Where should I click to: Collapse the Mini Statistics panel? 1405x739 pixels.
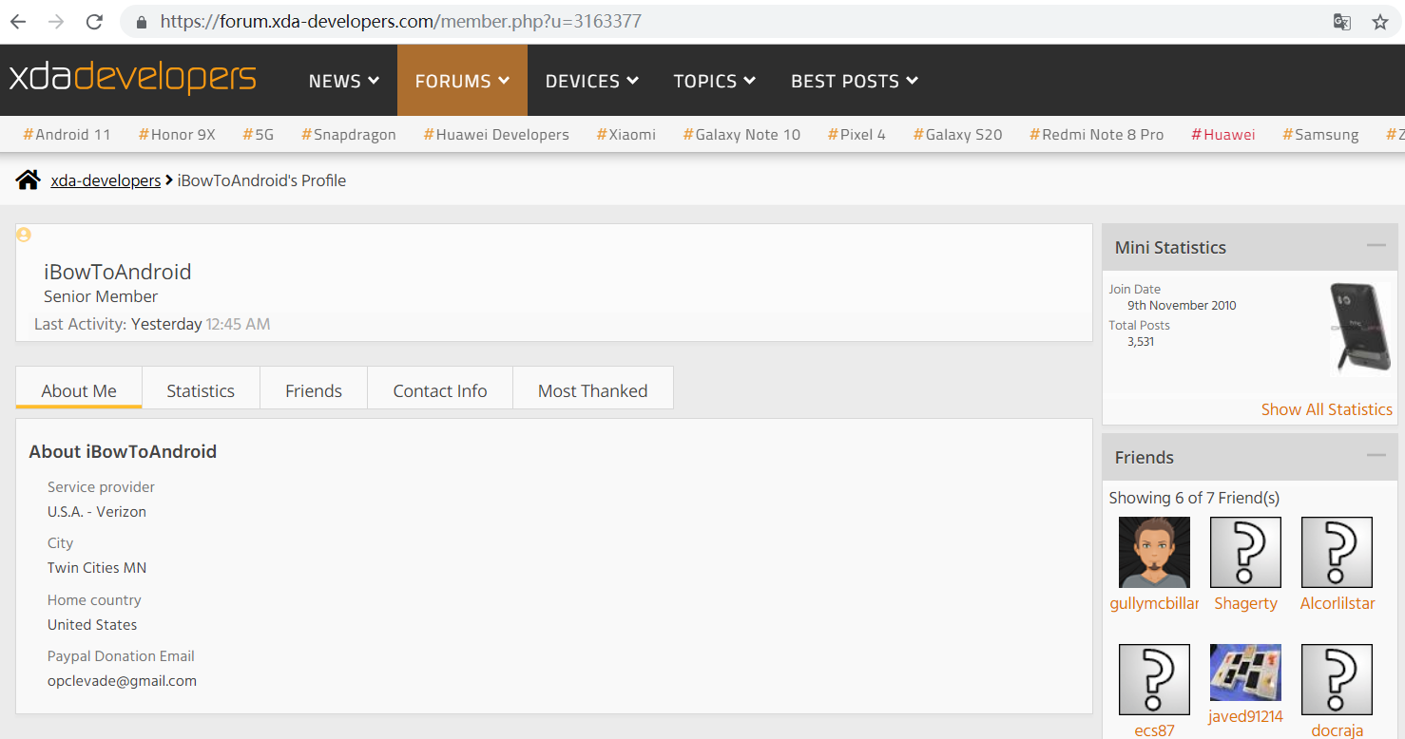point(1376,246)
